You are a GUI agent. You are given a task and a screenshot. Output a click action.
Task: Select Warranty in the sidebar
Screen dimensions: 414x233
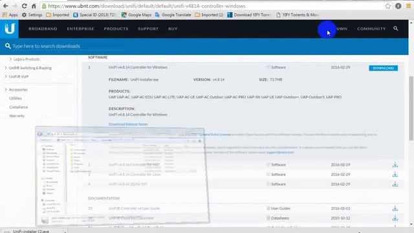pos(17,116)
